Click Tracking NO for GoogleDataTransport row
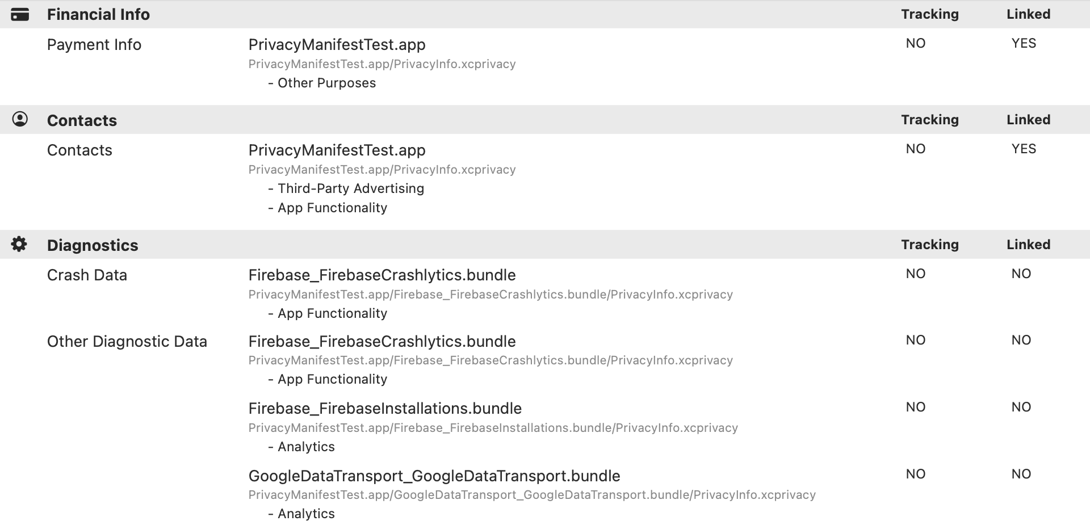 916,474
